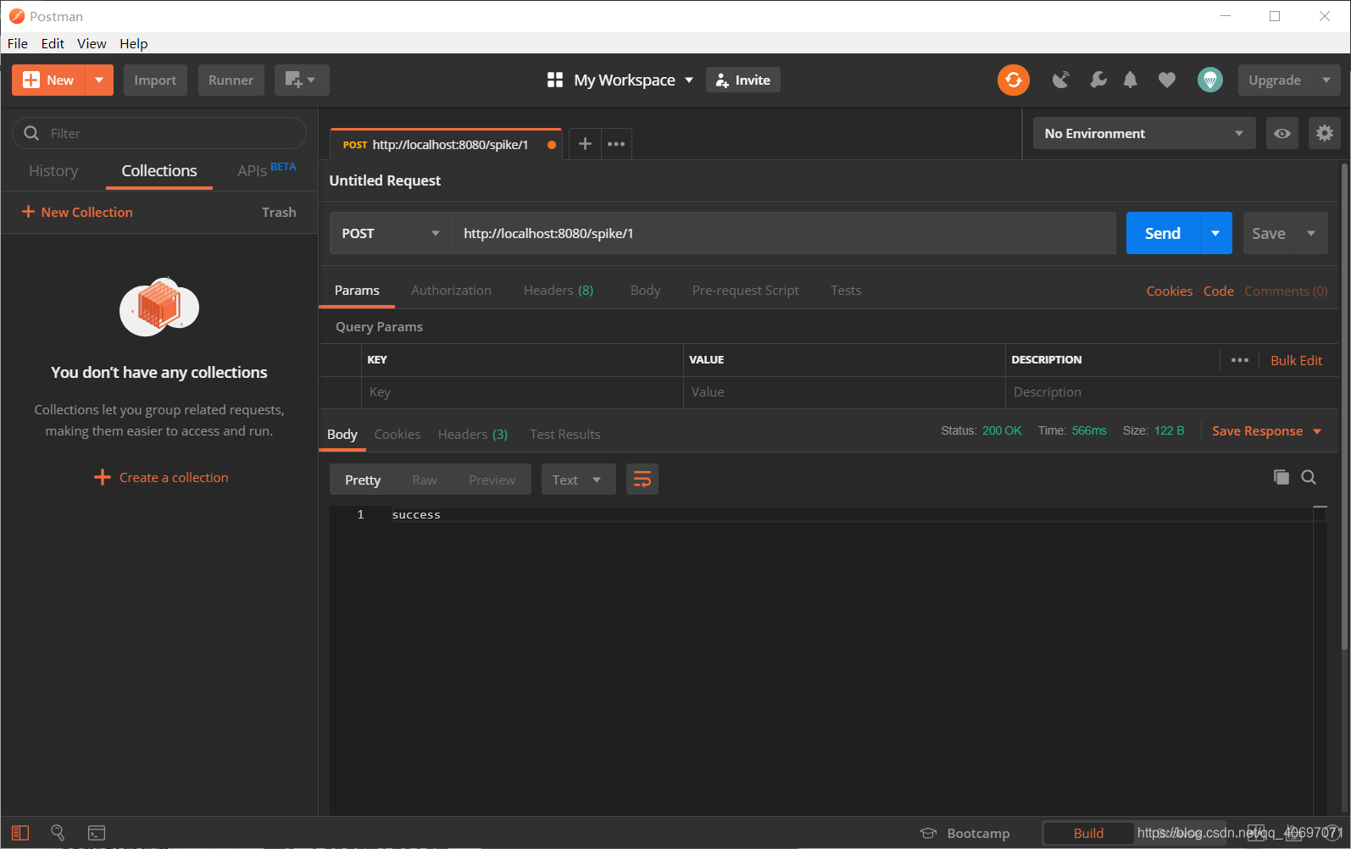Open the Code snippet link
The height and width of the screenshot is (849, 1351).
pyautogui.click(x=1219, y=291)
